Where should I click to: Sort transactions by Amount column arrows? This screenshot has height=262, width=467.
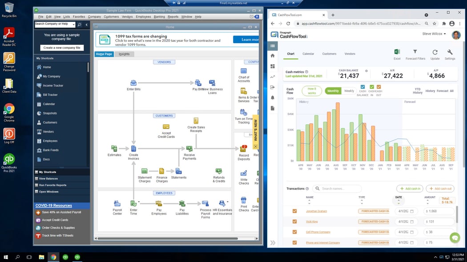coord(427,202)
